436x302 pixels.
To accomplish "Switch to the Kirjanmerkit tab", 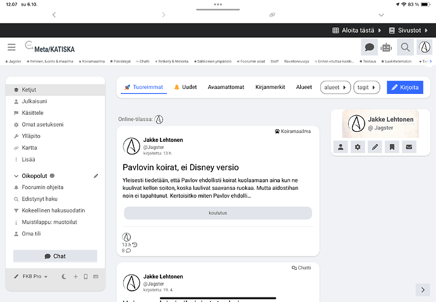I will coord(270,87).
